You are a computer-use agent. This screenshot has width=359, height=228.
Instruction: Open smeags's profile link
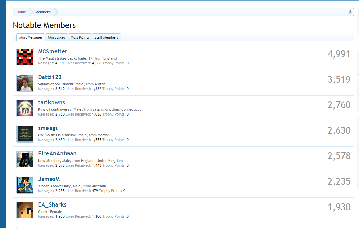point(48,128)
